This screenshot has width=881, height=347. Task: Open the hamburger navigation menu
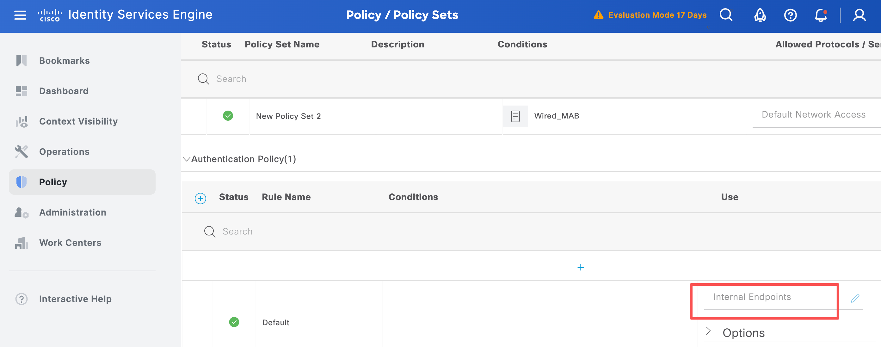tap(20, 15)
